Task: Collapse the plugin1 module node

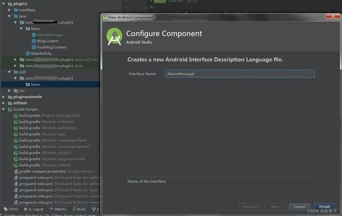Action: [4, 4]
